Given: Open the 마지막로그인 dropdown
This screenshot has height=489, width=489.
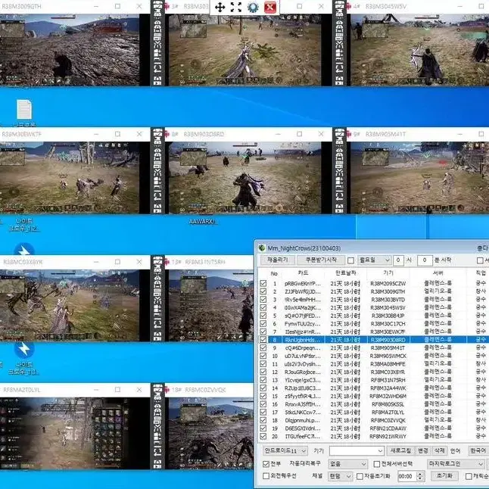Looking at the screenshot, I should pyautogui.click(x=456, y=464).
